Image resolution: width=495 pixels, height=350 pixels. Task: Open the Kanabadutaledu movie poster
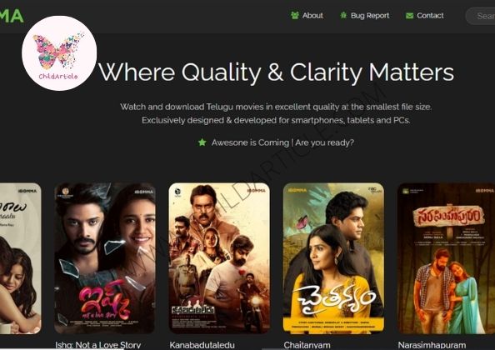tap(219, 258)
